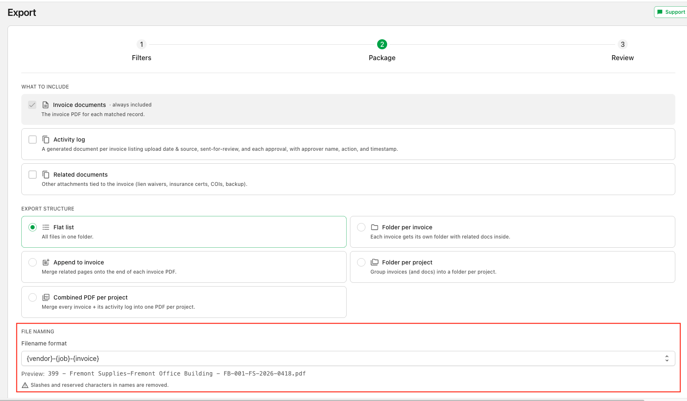Screen dimensions: 687x401
Task: Choose Folder per project structure
Action: click(361, 262)
